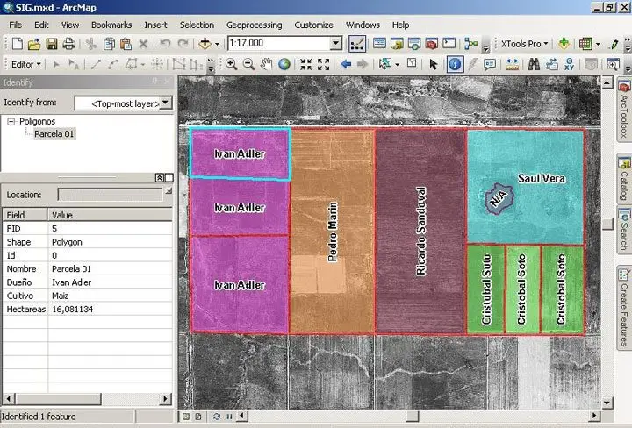The width and height of the screenshot is (632, 428).
Task: Open the Geoprocessing menu
Action: [254, 25]
